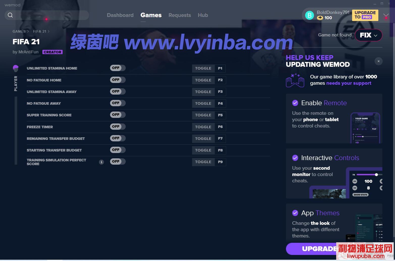Open the BoldDonkey791 profile avatar
The image size is (395, 261).
[x=309, y=15]
